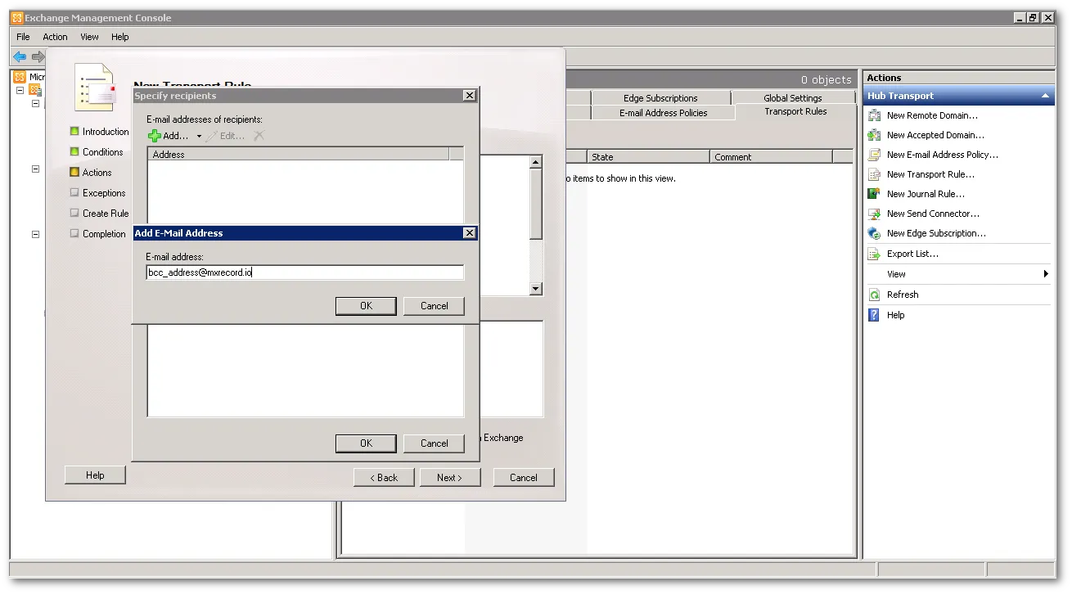Start the New E-mail Address Policy wizard
This screenshot has width=1072, height=594.
point(941,154)
